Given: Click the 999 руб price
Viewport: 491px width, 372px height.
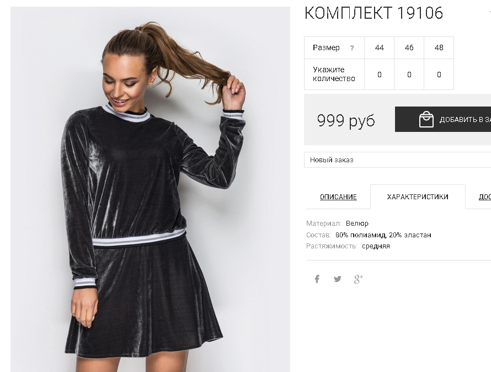Looking at the screenshot, I should 346,120.
